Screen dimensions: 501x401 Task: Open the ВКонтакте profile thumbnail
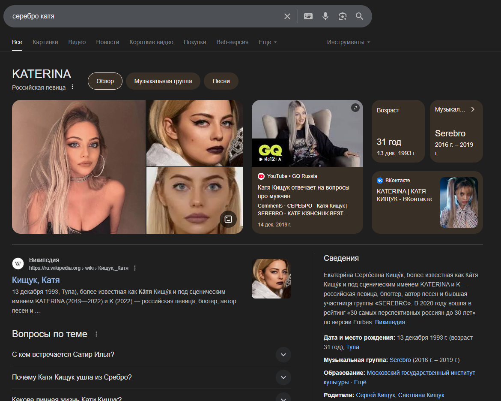point(459,202)
